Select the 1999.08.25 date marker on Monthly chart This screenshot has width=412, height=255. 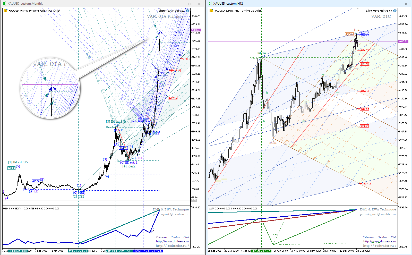[x=78, y=251]
